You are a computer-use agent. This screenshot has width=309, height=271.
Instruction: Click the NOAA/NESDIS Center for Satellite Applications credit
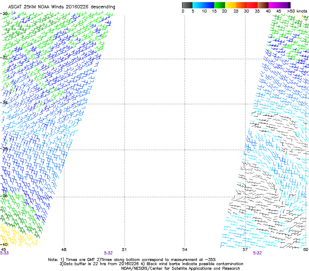coord(180,268)
